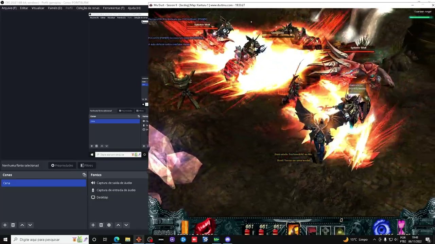The height and width of the screenshot is (244, 435).
Task: Open the blue circular app on taskbar
Action: pos(183,240)
